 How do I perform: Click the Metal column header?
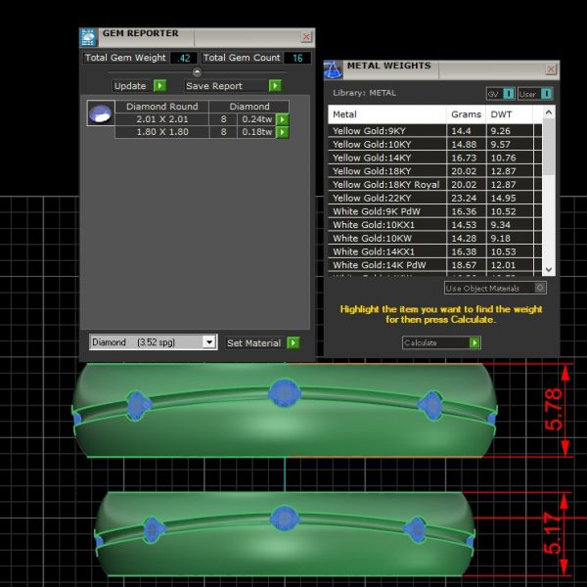(387, 114)
